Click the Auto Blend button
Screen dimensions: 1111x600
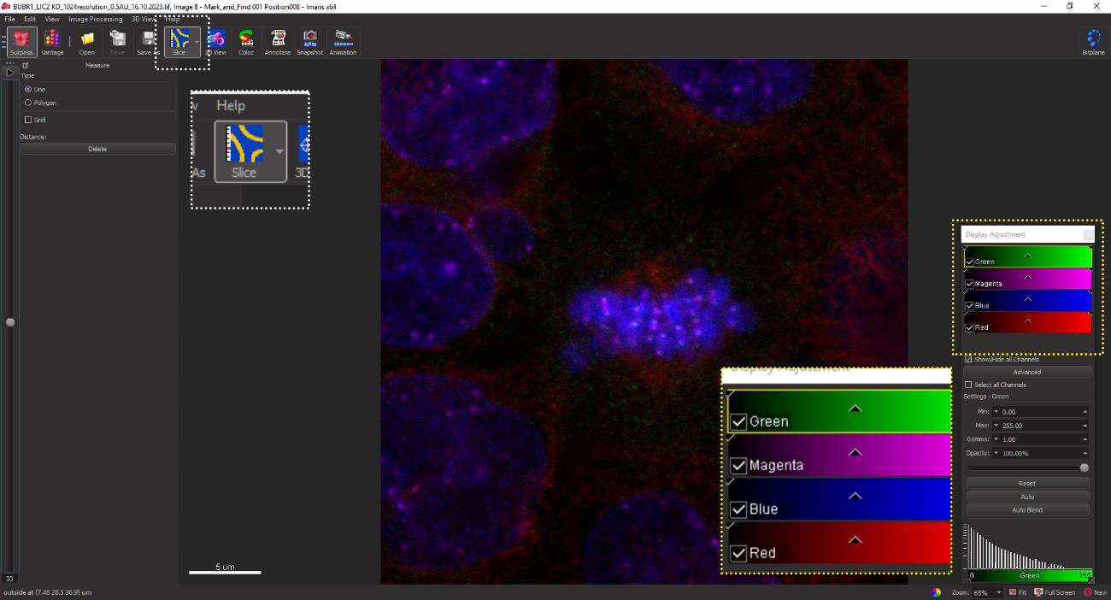[1027, 510]
